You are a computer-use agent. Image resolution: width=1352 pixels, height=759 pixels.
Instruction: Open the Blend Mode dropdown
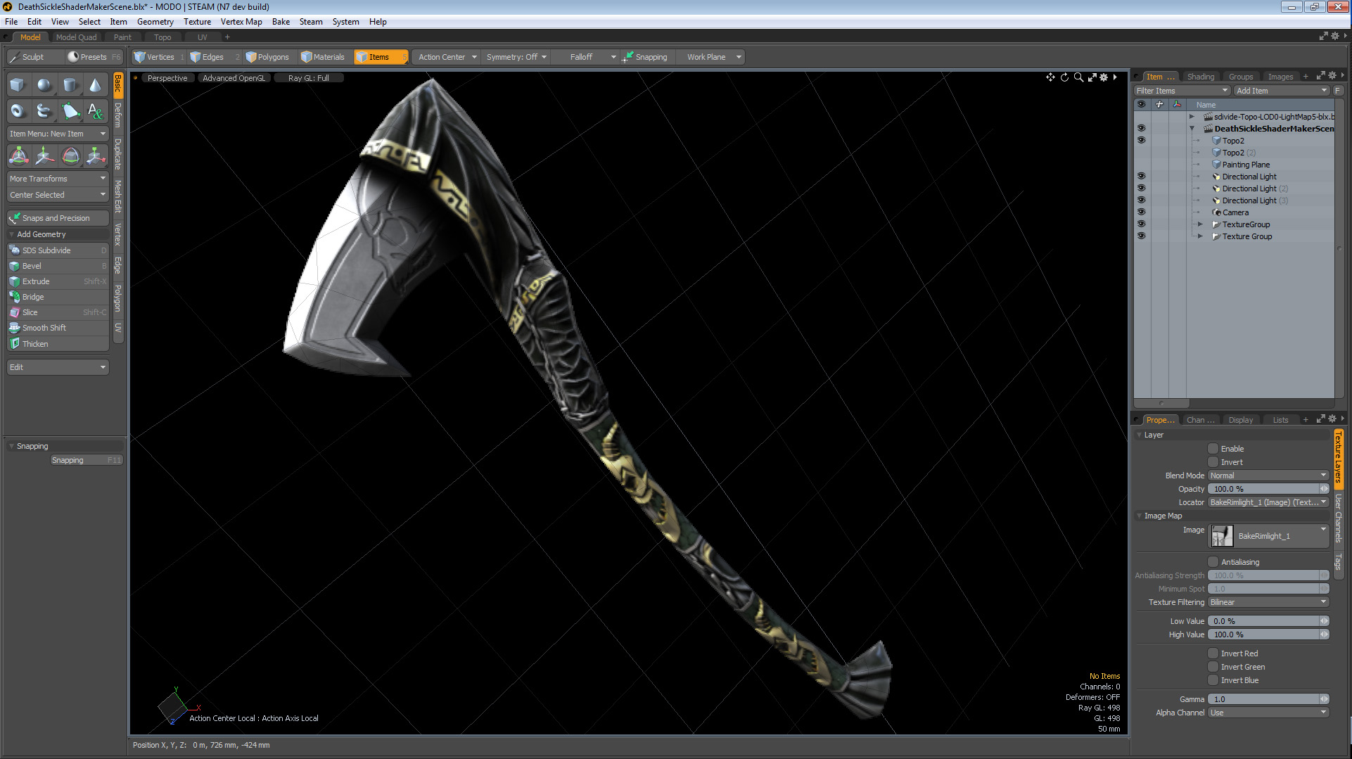coord(1268,476)
